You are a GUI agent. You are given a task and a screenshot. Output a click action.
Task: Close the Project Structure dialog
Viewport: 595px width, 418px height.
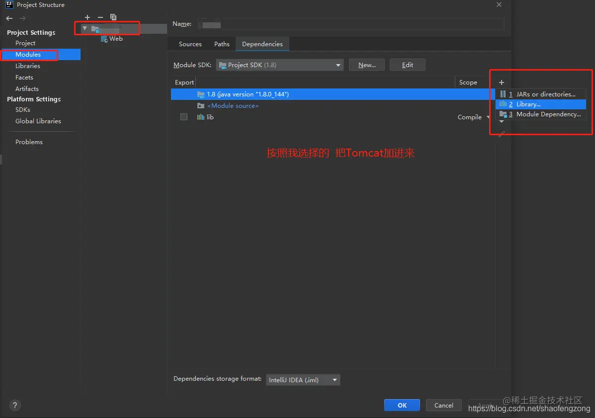(x=499, y=4)
